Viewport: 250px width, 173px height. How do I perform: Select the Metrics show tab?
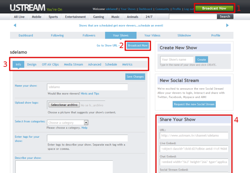127,64
